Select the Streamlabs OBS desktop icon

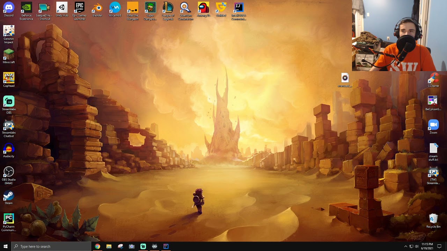tap(9, 105)
